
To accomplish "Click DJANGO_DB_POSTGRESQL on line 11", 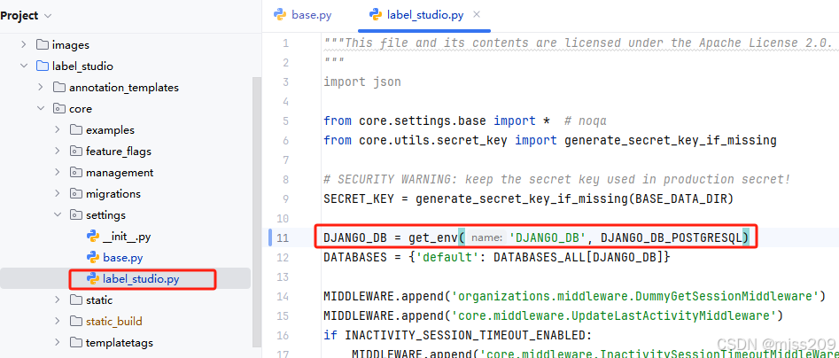I will point(672,237).
